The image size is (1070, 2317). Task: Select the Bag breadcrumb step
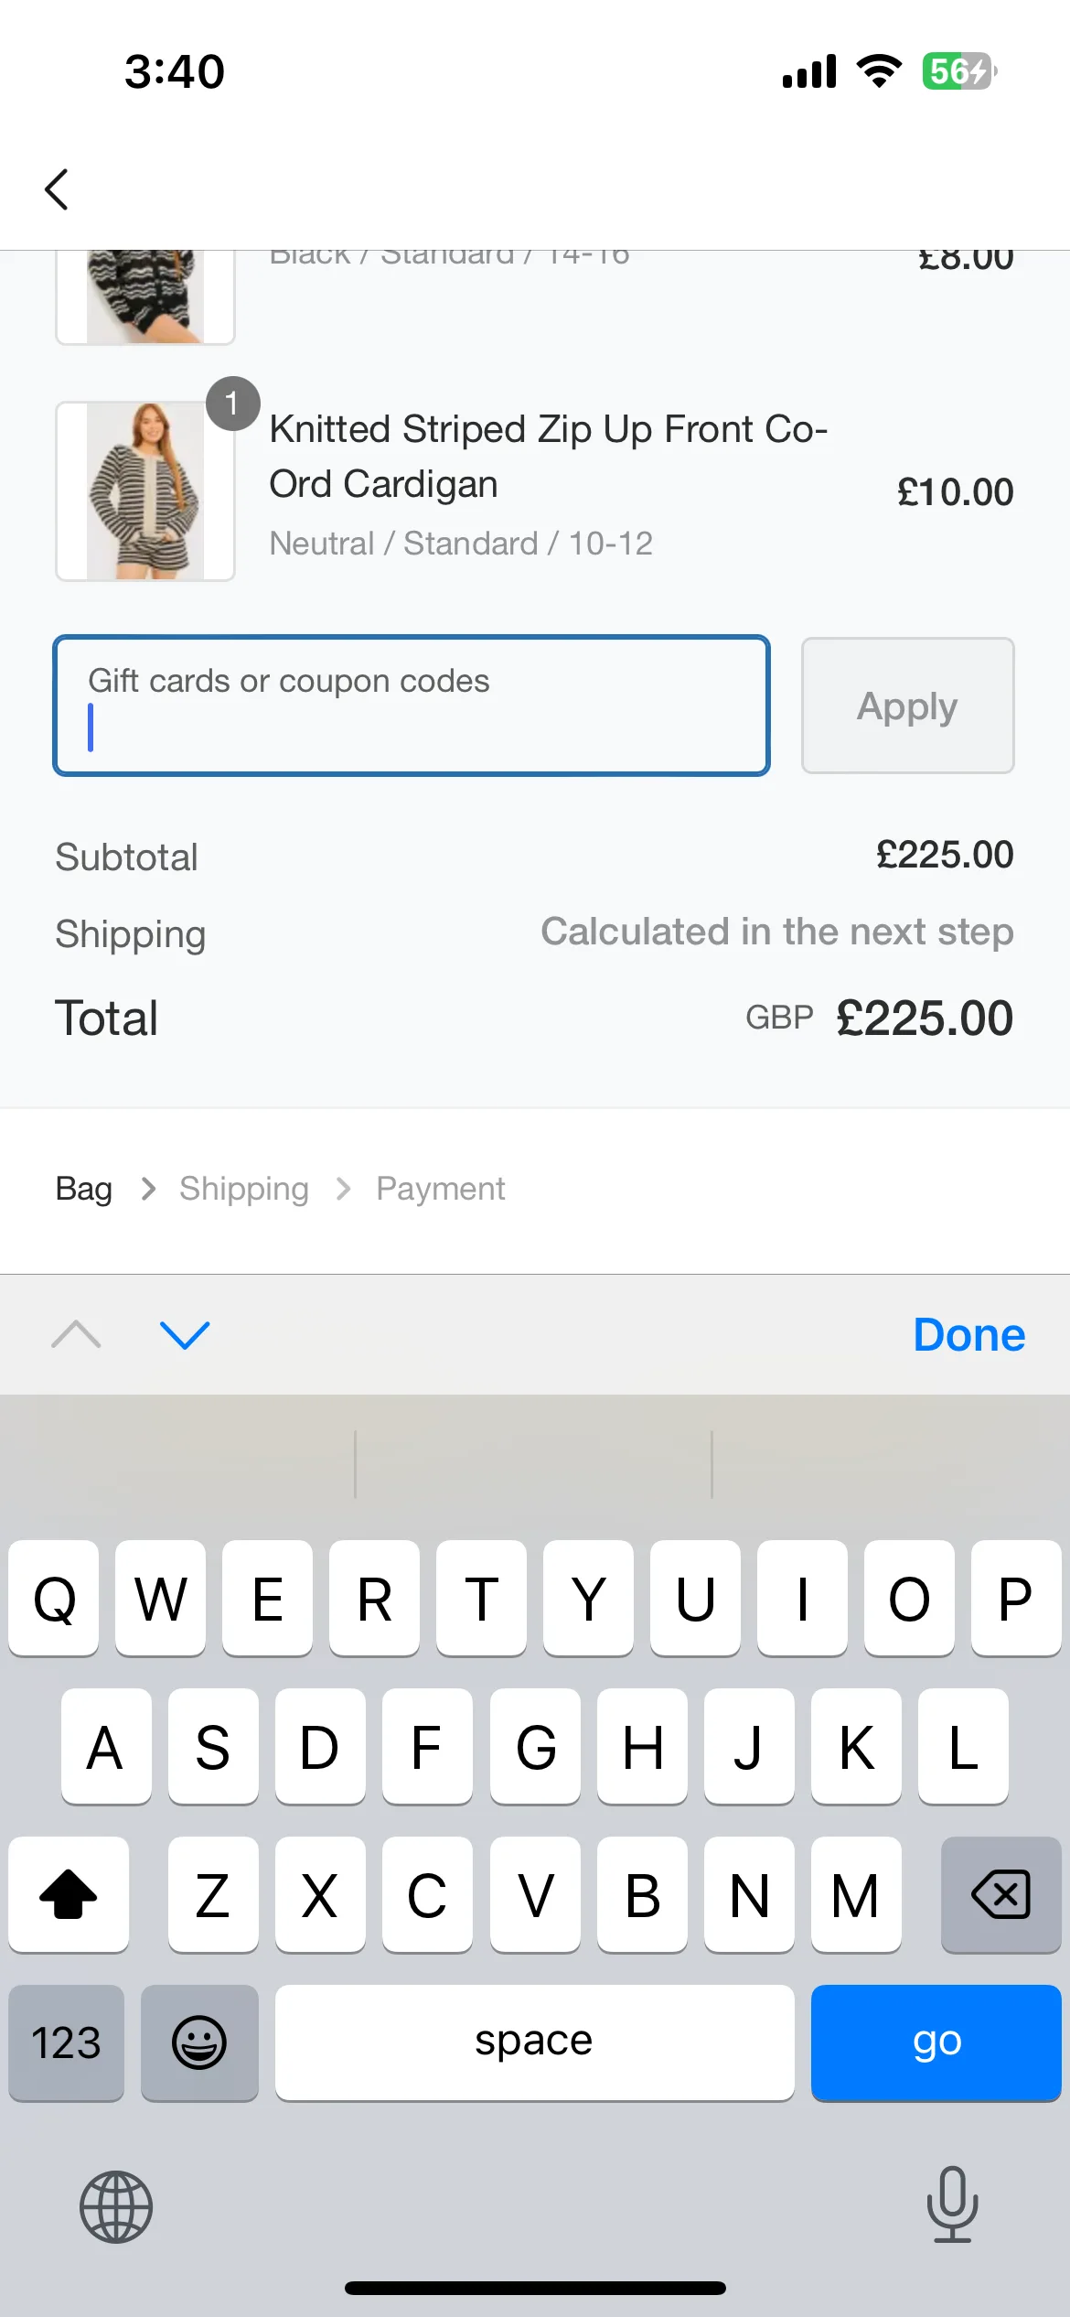(84, 1189)
